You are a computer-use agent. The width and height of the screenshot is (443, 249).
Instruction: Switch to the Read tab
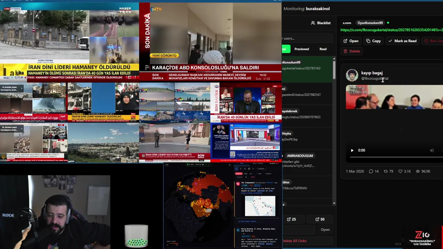tap(323, 49)
